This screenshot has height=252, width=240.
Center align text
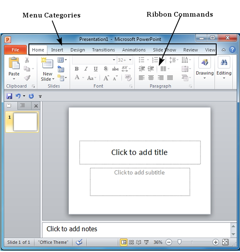click(151, 78)
